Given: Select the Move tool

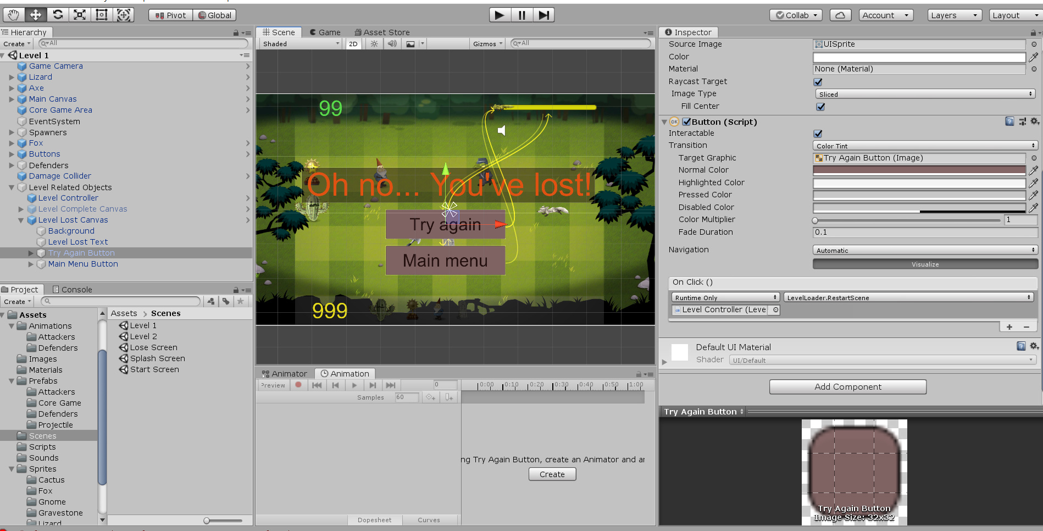Looking at the screenshot, I should click(x=35, y=15).
